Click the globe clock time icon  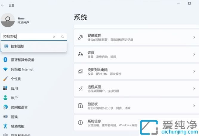point(5,107)
